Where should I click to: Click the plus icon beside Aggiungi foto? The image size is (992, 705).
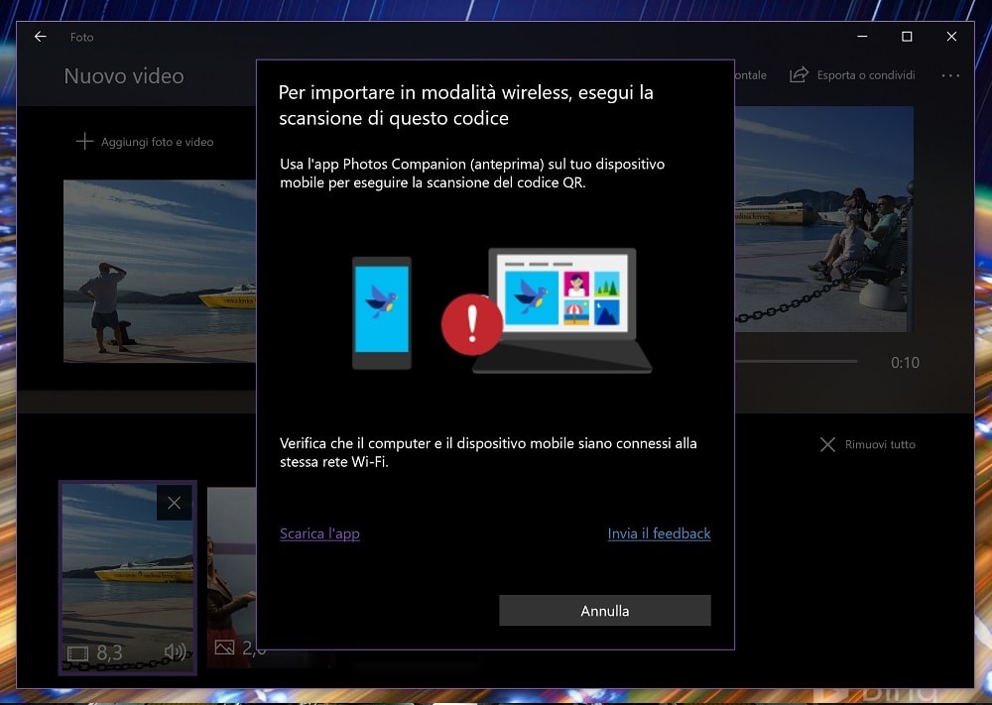pyautogui.click(x=84, y=142)
